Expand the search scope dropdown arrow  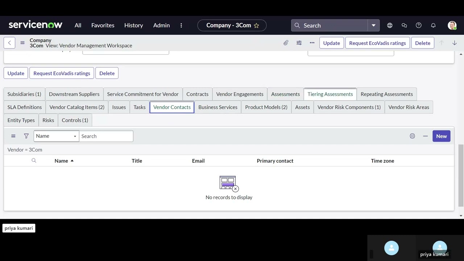pyautogui.click(x=373, y=25)
